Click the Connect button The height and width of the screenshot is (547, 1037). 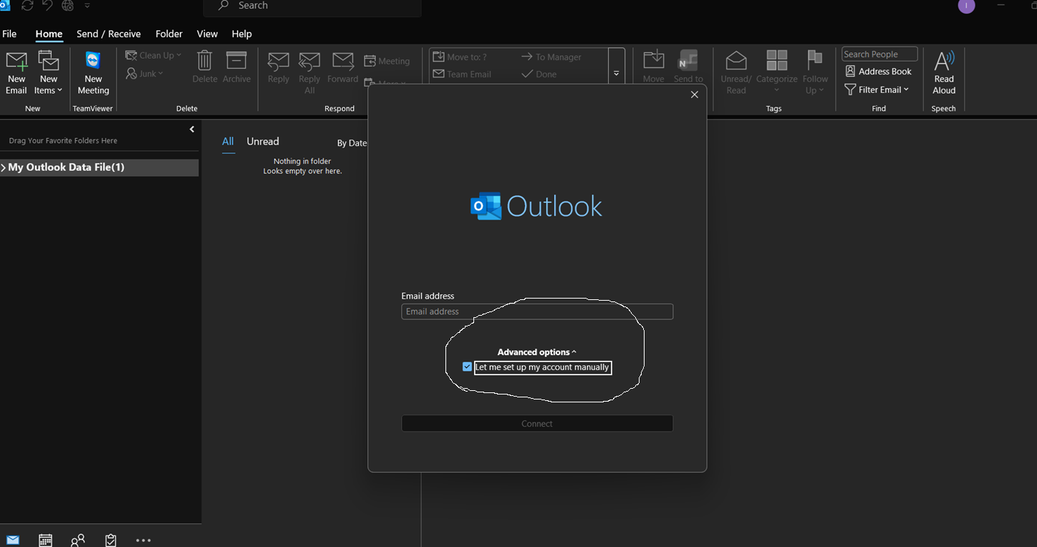point(537,424)
